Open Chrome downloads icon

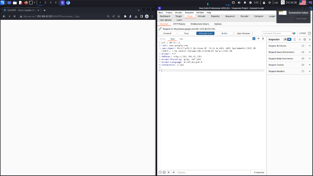tap(136, 16)
